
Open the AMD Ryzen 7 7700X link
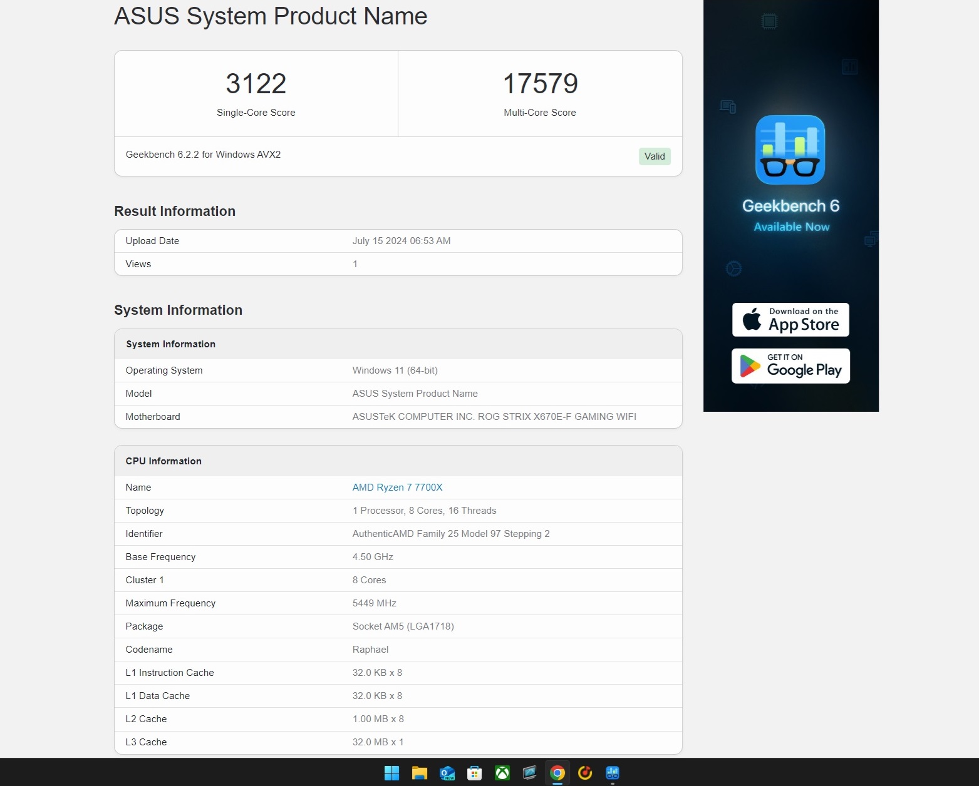point(397,487)
